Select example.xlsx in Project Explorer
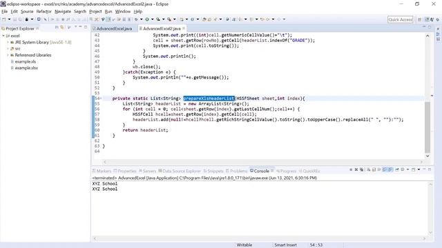 click(26, 68)
